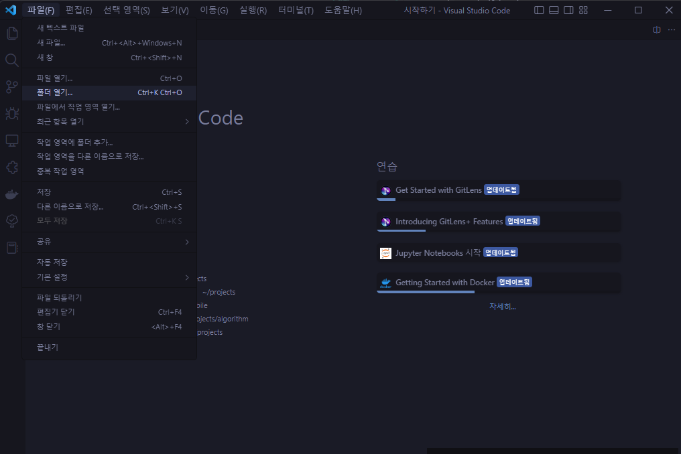The height and width of the screenshot is (454, 681).
Task: Select 작업 영역을 다른 이름으로 저장... entry
Action: (x=109, y=156)
